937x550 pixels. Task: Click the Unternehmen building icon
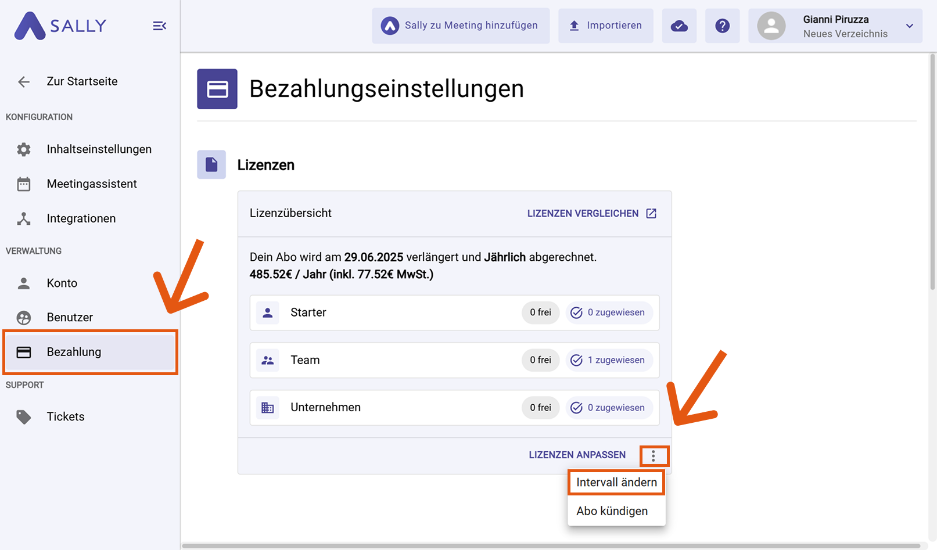268,408
